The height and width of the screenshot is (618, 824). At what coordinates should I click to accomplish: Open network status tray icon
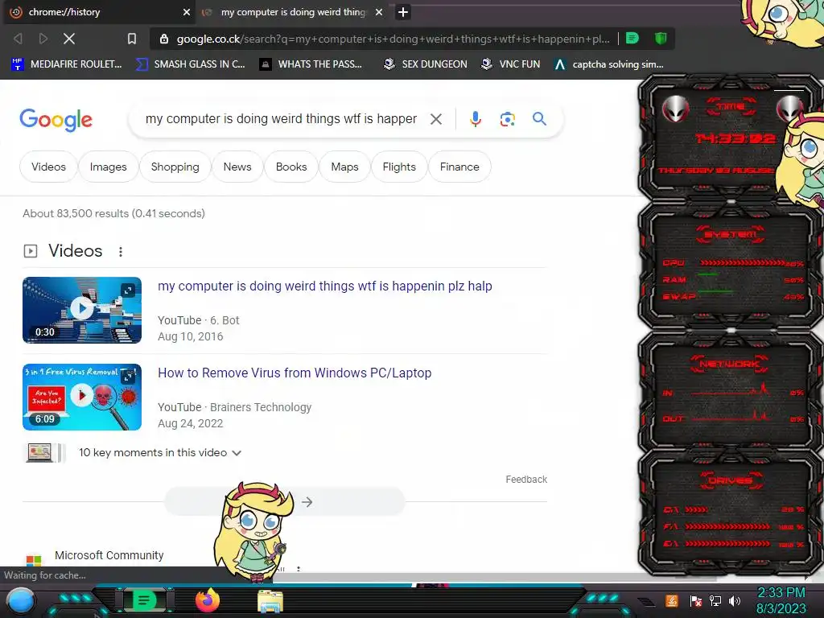pos(715,600)
